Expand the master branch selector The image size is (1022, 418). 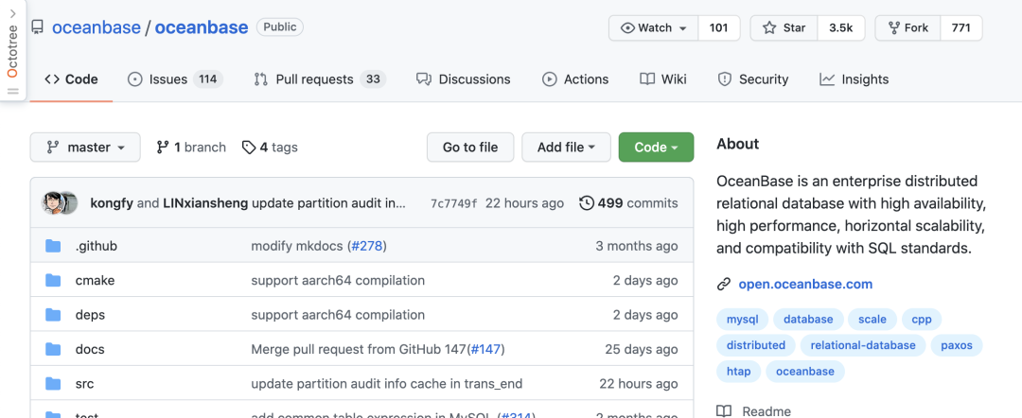(x=85, y=148)
